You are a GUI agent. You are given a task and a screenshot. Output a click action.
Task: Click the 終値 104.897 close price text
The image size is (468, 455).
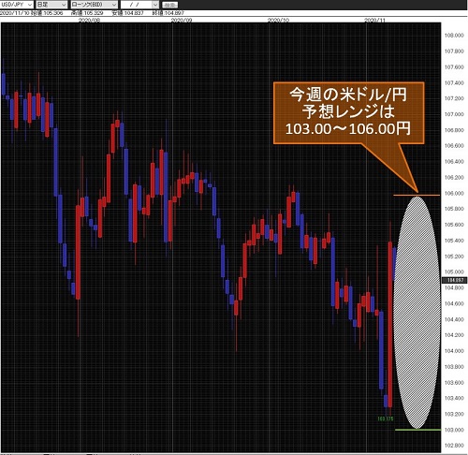pyautogui.click(x=168, y=13)
